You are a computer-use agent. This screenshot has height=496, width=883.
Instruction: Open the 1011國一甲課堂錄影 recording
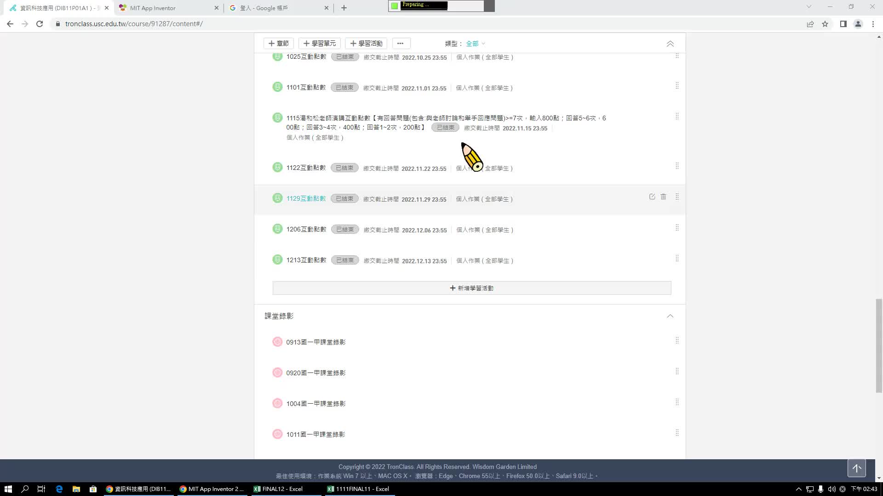click(316, 434)
